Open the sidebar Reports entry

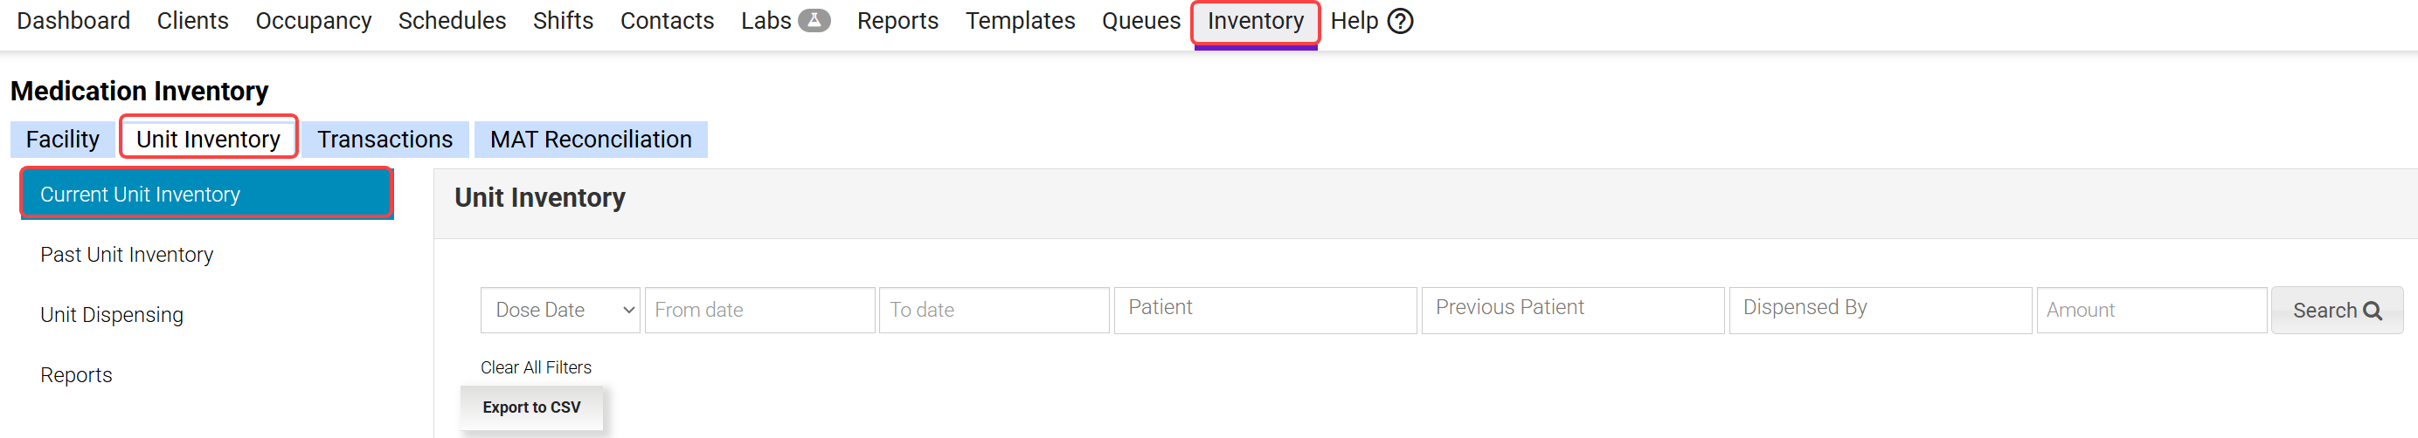click(x=76, y=375)
